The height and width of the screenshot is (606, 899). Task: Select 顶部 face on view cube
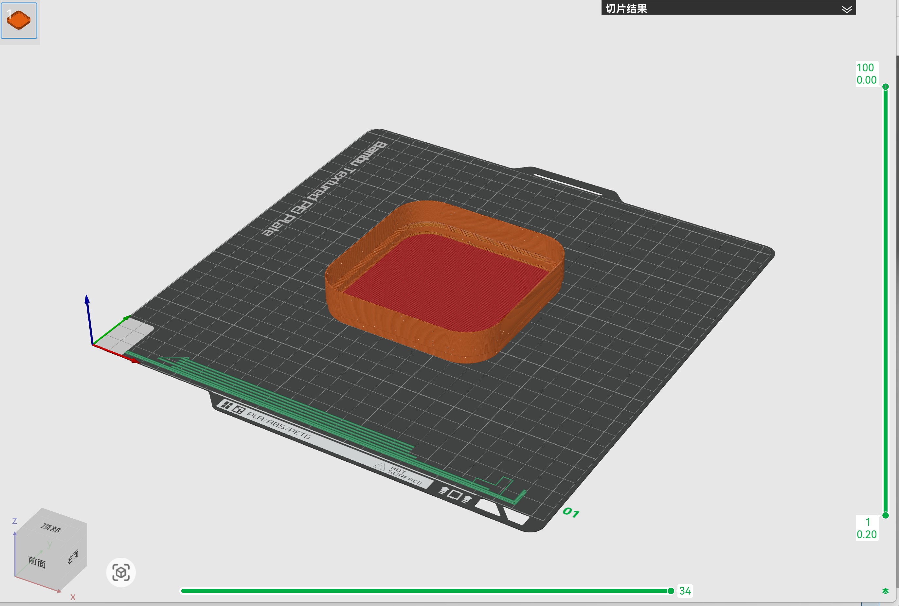pos(51,527)
